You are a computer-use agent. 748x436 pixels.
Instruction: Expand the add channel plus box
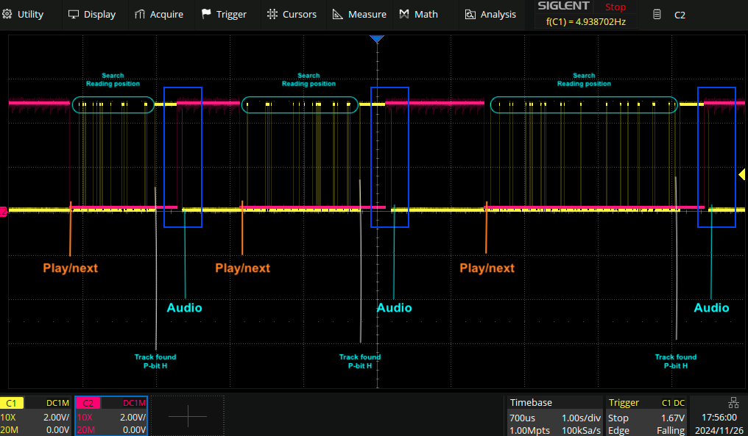point(187,416)
